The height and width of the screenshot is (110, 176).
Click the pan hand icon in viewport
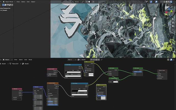click(x=173, y=23)
